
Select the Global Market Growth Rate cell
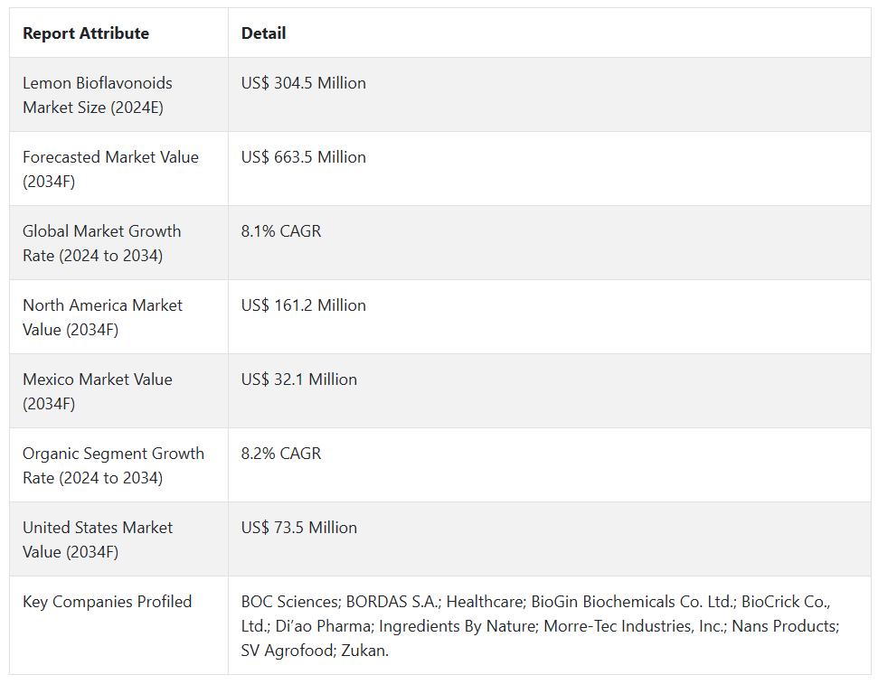(101, 243)
